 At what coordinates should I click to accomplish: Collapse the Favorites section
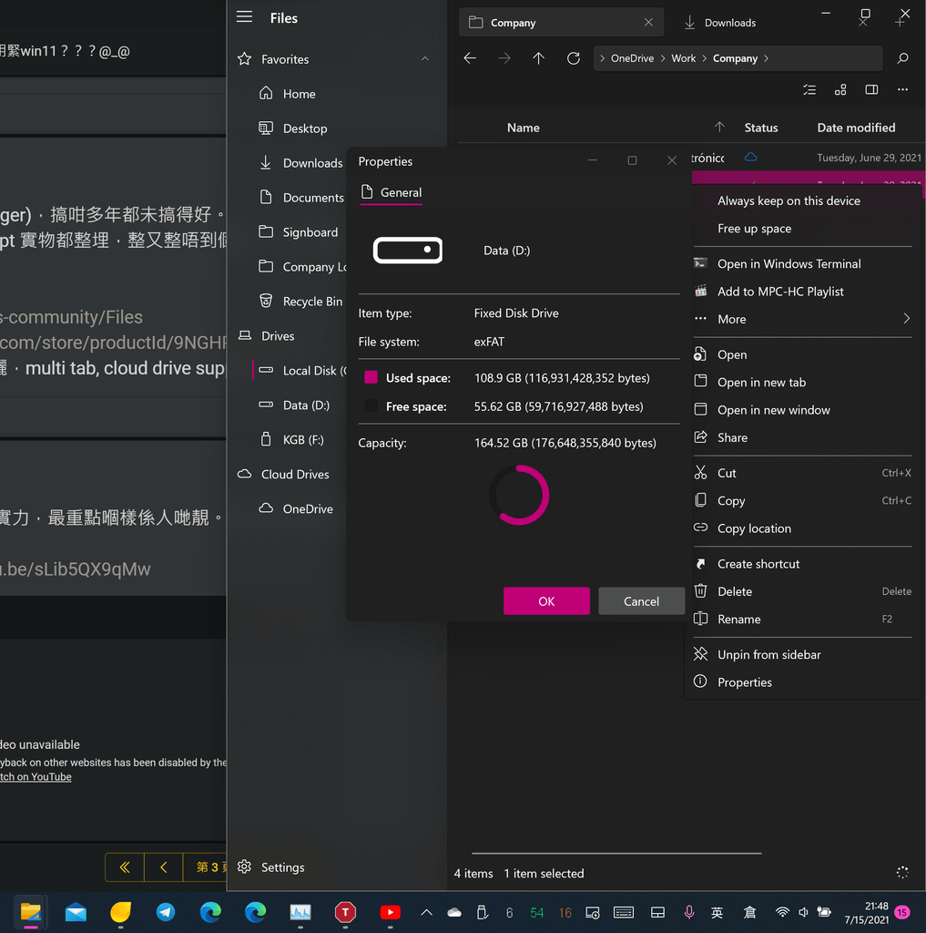[x=424, y=58]
